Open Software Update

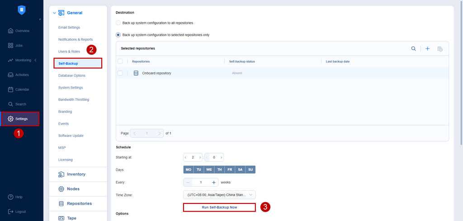pyautogui.click(x=71, y=136)
